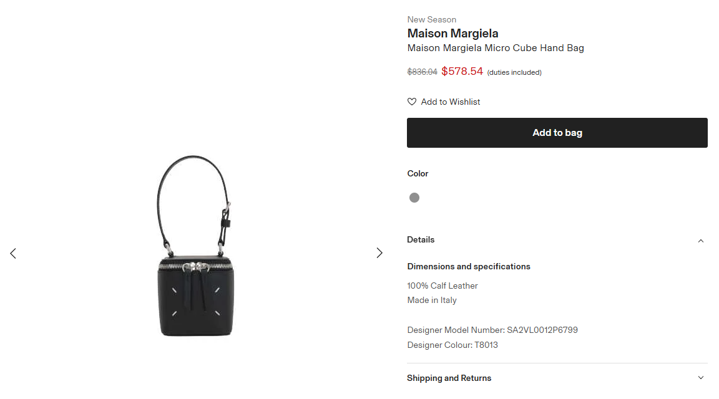This screenshot has height=399, width=719.
Task: Click the Designer Colour T8013 line
Action: click(x=452, y=345)
